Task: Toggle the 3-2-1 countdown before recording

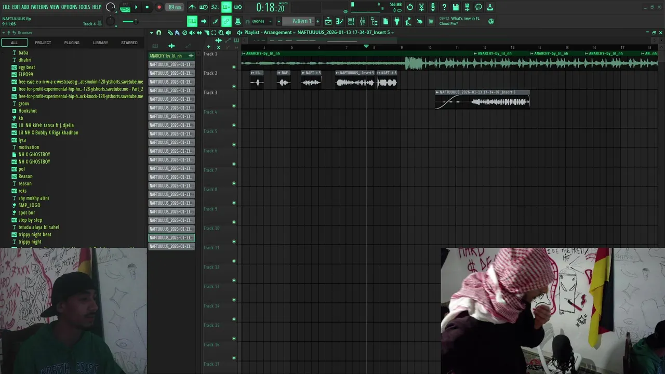Action: 215,7
